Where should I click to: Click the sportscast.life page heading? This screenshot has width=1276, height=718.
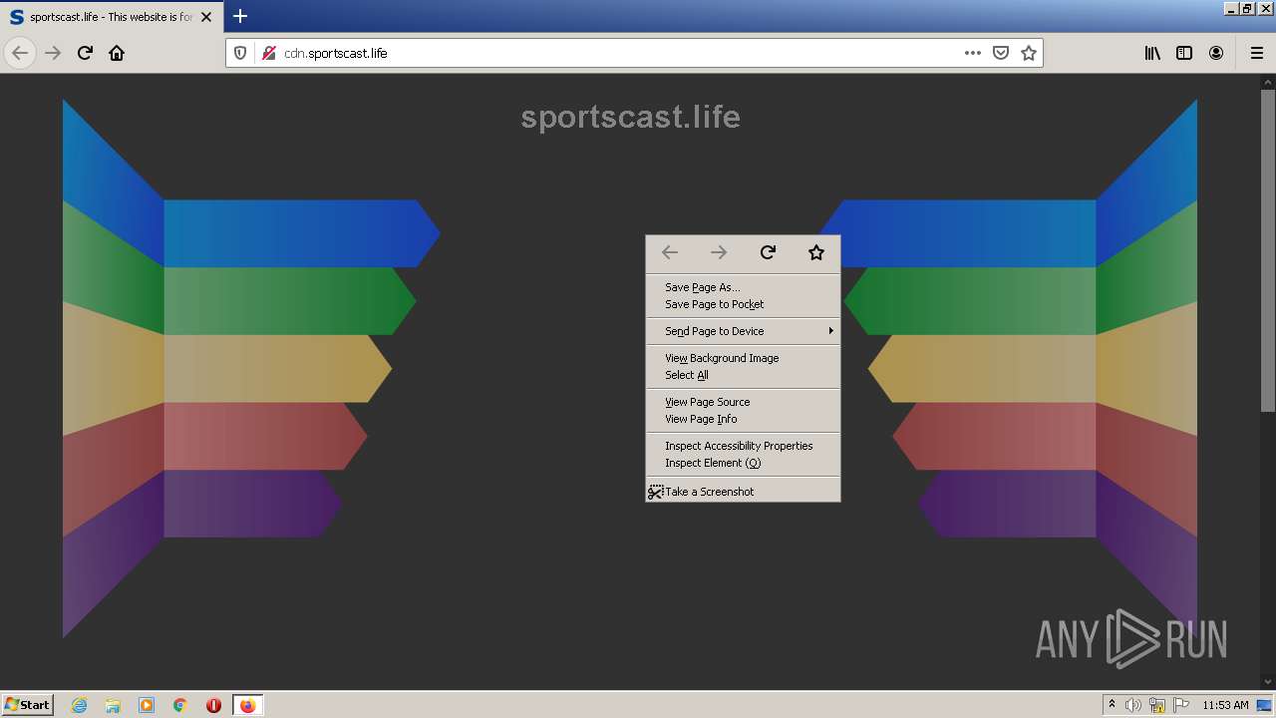tap(630, 117)
